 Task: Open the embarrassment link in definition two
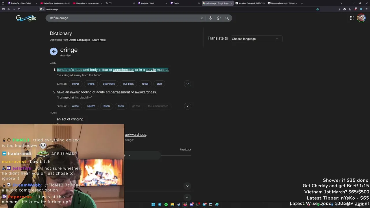118,92
